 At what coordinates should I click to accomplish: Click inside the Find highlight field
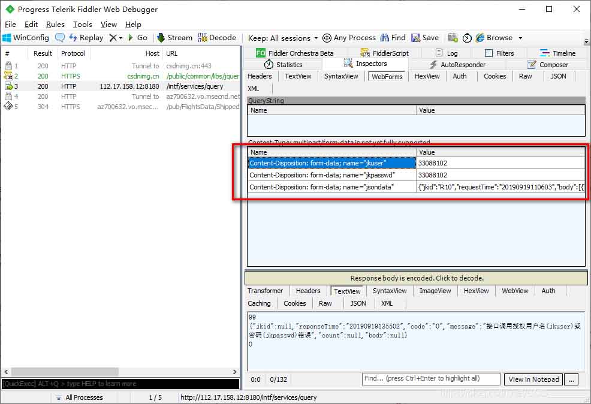(430, 379)
